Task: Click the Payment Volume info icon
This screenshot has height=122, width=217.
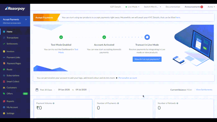Action: (53, 103)
